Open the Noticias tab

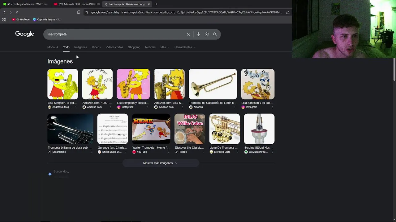(150, 47)
